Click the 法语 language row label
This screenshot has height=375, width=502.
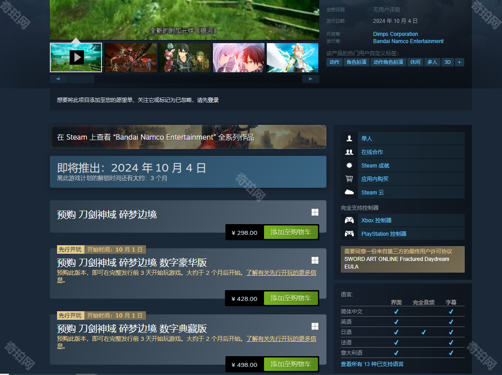[x=346, y=342]
